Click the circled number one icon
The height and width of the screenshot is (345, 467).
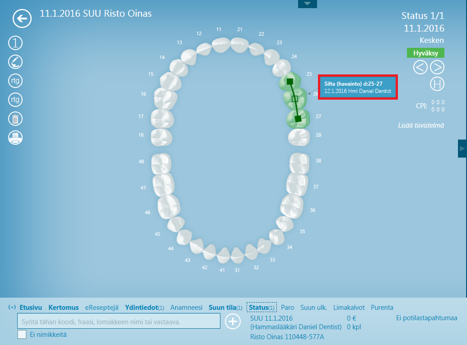(x=15, y=43)
